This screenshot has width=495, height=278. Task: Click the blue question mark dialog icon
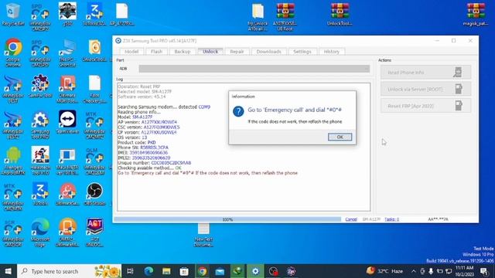pos(238,111)
